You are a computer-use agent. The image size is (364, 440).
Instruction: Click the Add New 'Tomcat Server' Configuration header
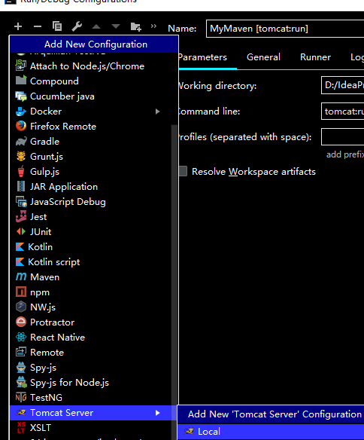click(x=271, y=414)
